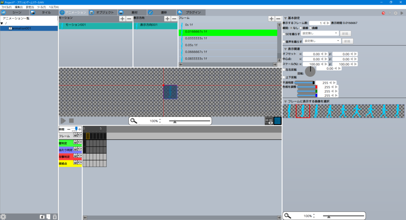Enable the SEを鳴らす checkbox
The image size is (406, 220).
point(284,34)
